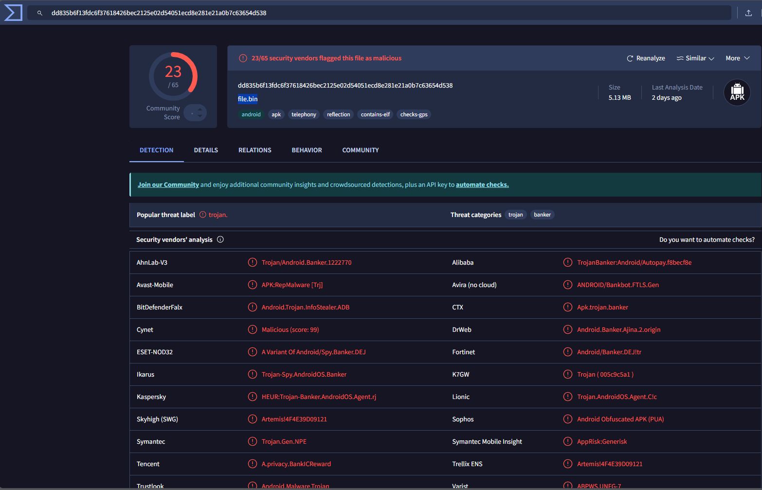Screen dimensions: 762x490
Task: Click the Malicious (score: 99) result
Action: coord(290,329)
